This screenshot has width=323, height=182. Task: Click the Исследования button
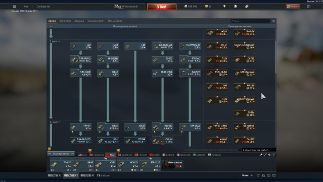coord(61,154)
